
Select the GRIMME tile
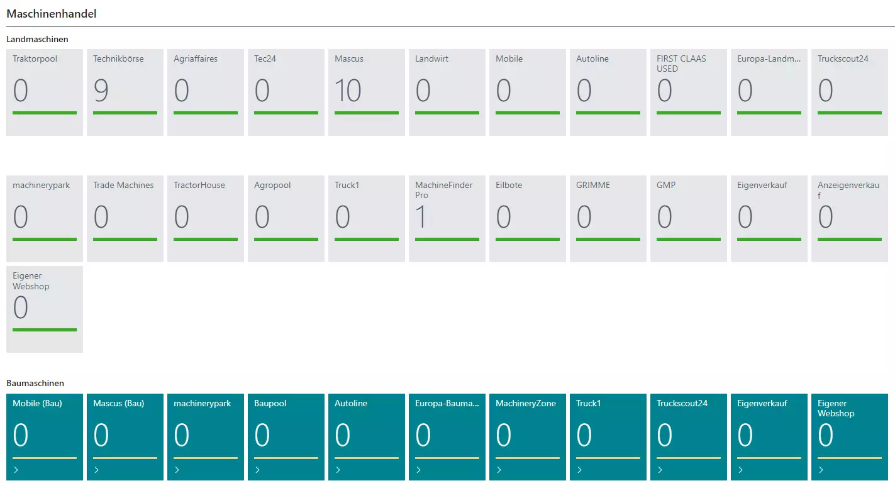(608, 218)
